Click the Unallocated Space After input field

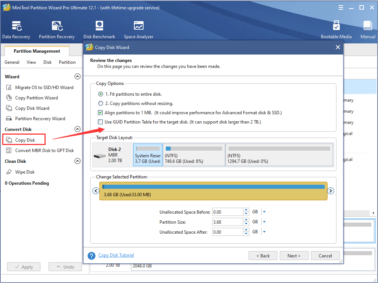tap(228, 232)
